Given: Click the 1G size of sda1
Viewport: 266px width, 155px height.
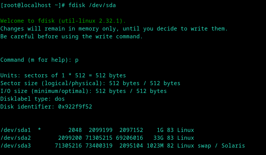Looking at the screenshot, I should pyautogui.click(x=160, y=130).
